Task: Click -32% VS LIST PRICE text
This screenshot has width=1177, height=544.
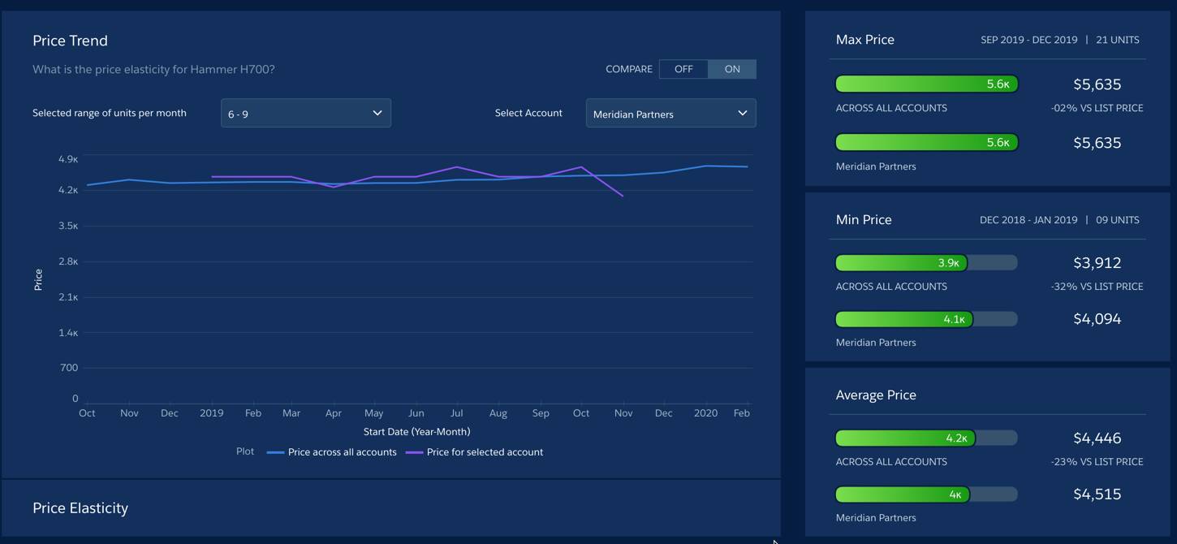Action: 1097,287
